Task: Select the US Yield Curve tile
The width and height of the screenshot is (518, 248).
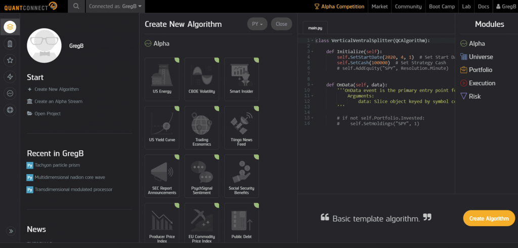Action: pos(162,128)
